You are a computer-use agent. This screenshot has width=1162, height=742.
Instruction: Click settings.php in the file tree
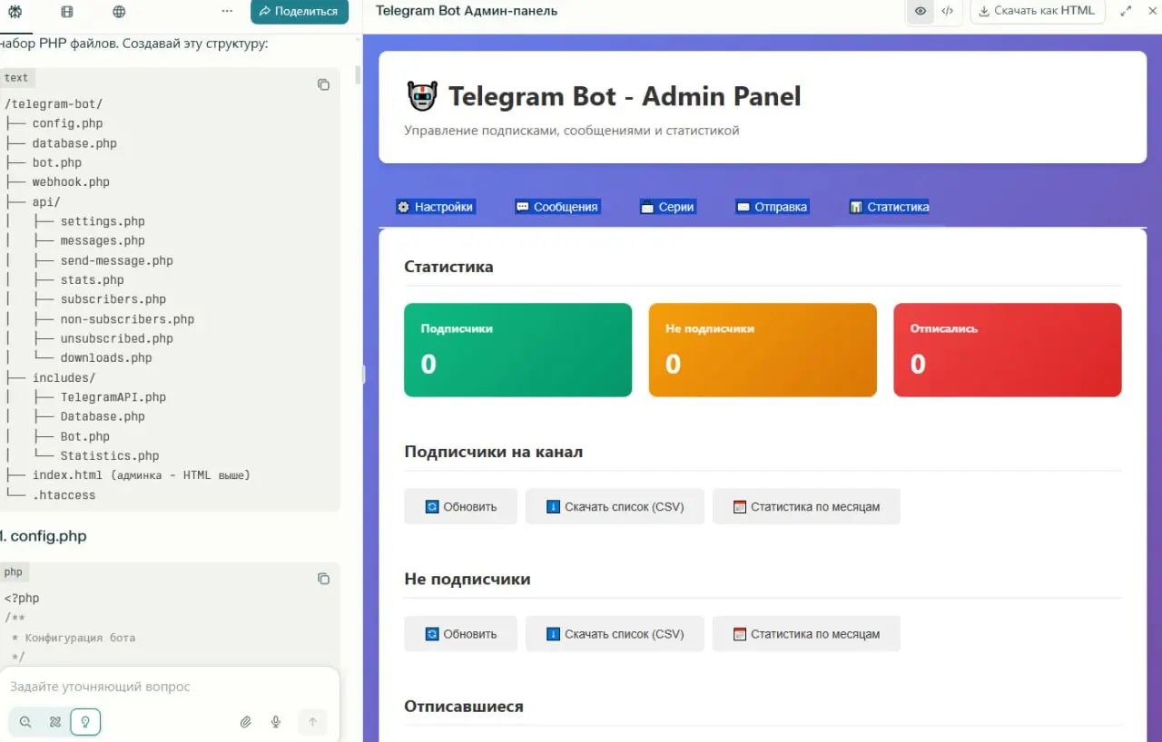coord(103,221)
